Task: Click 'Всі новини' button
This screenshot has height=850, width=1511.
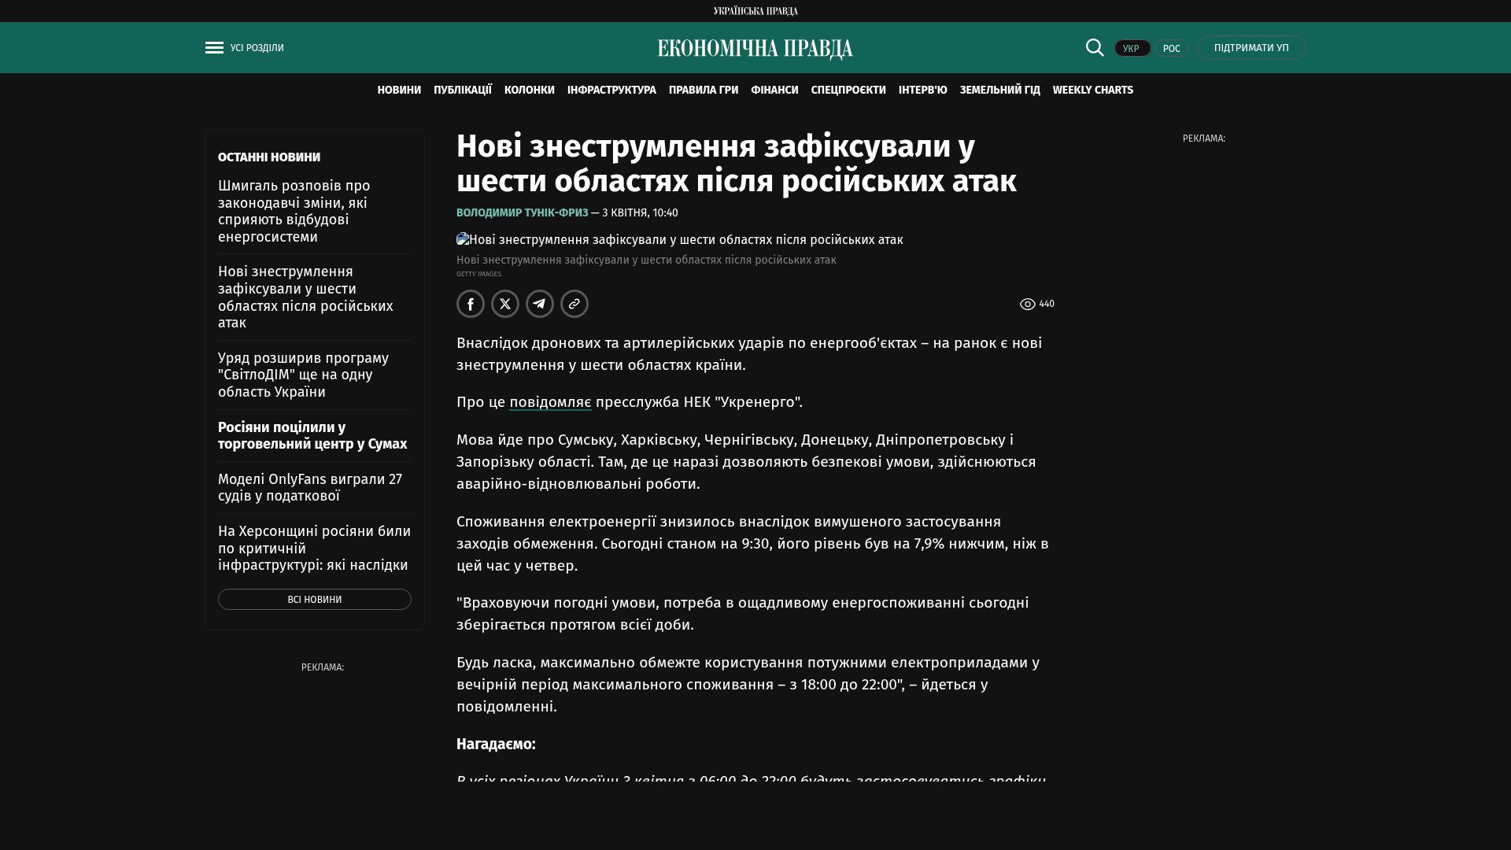Action: [x=314, y=600]
